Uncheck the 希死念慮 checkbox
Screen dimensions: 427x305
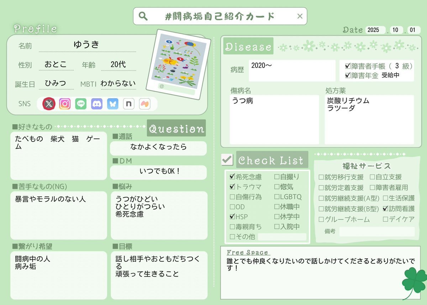pyautogui.click(x=232, y=177)
